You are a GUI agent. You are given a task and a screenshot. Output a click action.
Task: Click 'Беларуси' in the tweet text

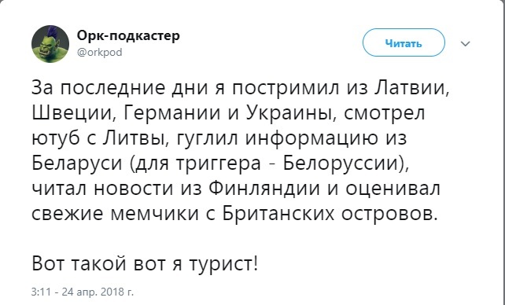[77, 164]
